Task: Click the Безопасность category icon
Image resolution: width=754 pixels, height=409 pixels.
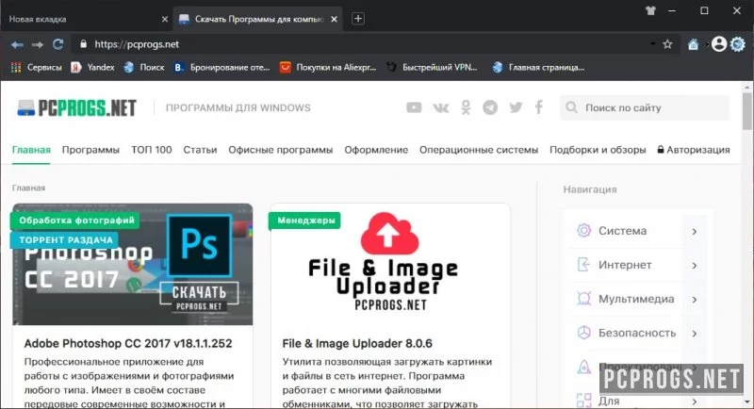Action: click(x=583, y=333)
